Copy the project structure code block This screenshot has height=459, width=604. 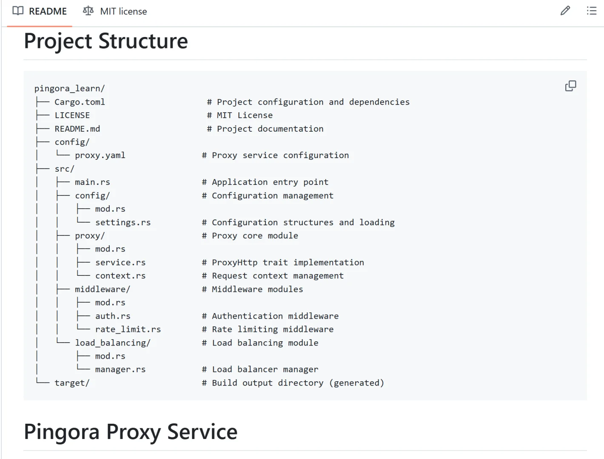[x=570, y=86]
